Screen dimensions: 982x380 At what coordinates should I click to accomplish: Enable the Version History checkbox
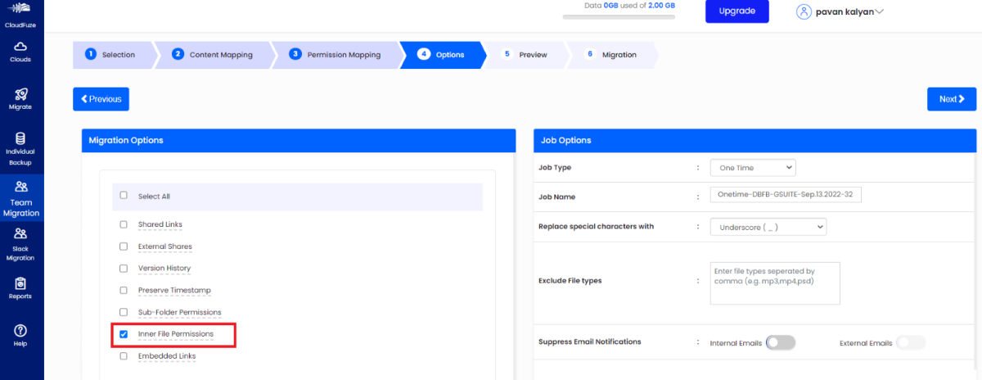[124, 269]
